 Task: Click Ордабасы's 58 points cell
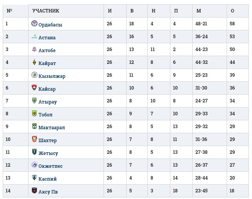[233, 24]
